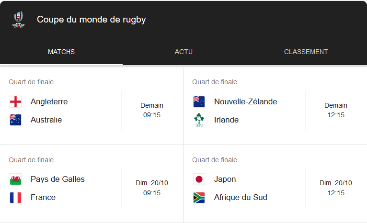This screenshot has width=367, height=223.
Task: Switch to the ACTU tab
Action: tap(183, 52)
